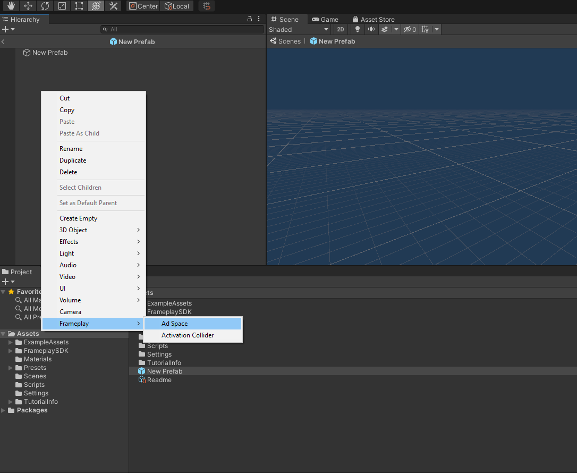Select the Move tool

(28, 6)
